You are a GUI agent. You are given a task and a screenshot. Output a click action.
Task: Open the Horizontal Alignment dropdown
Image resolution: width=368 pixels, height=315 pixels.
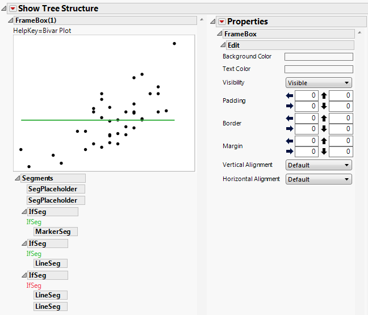[318, 179]
